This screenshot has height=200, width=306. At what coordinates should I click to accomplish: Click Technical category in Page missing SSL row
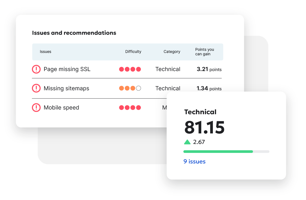click(168, 69)
